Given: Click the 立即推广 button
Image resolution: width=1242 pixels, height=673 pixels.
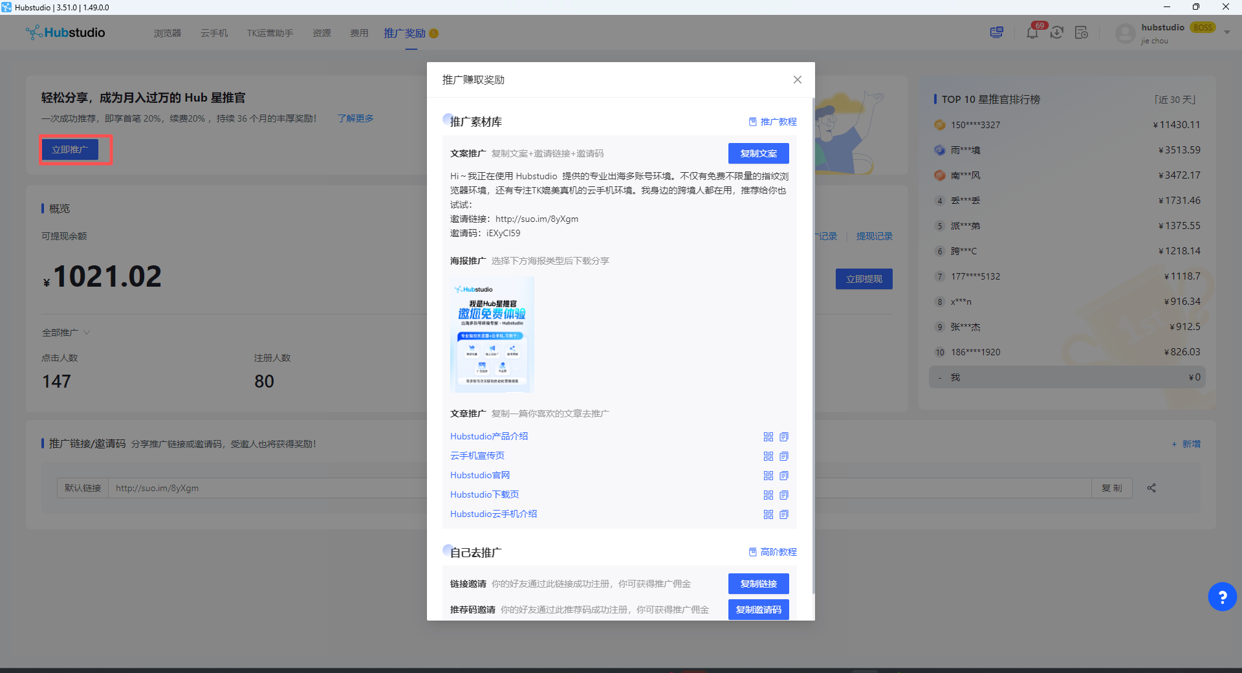Looking at the screenshot, I should pos(70,149).
